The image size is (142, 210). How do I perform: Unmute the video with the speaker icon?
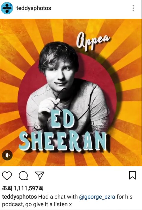[x=7, y=155]
